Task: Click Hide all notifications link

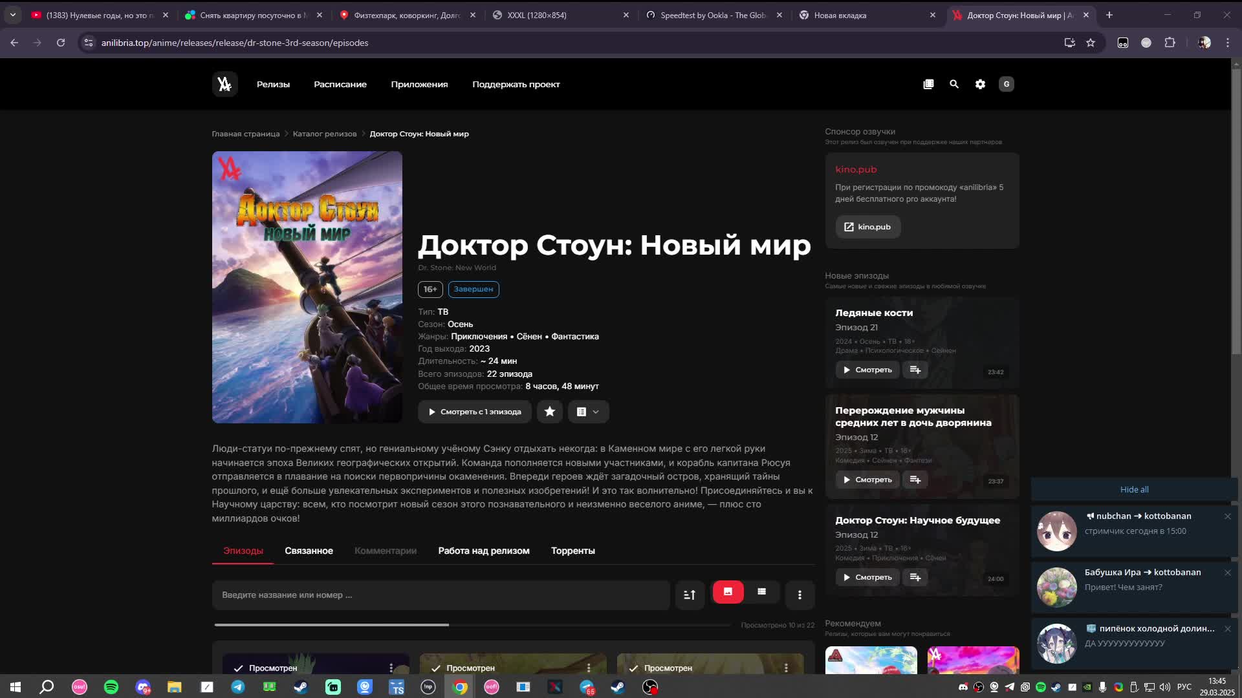Action: pyautogui.click(x=1134, y=489)
